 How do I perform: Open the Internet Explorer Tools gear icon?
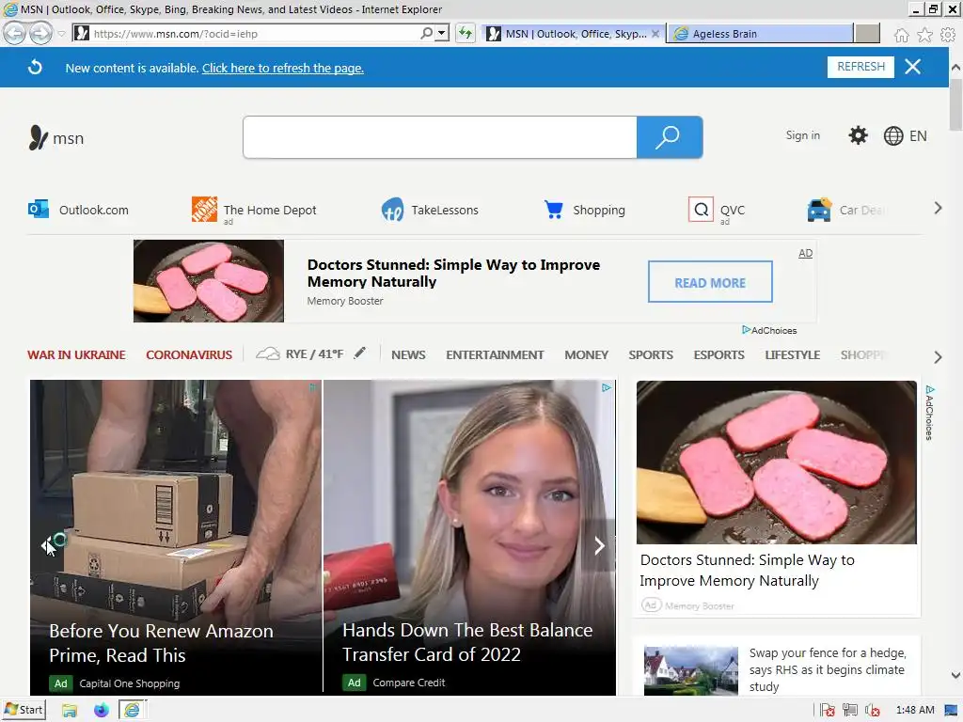[x=948, y=35]
